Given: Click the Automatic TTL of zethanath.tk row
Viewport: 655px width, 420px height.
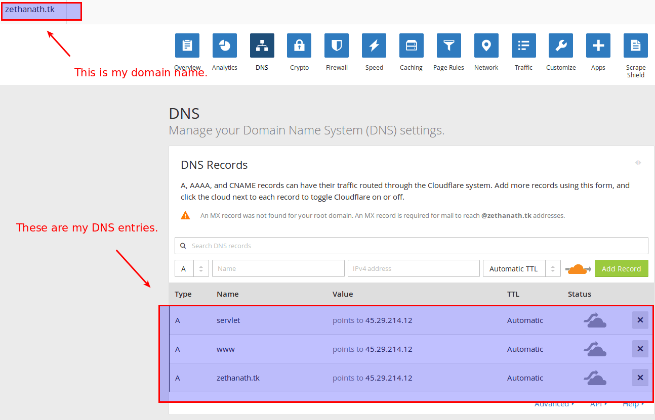Looking at the screenshot, I should (x=525, y=378).
